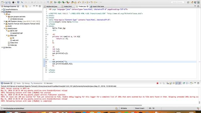Click the Console horizontal scrollbar
Image resolution: width=201 pixels, height=113 pixels.
(71, 105)
